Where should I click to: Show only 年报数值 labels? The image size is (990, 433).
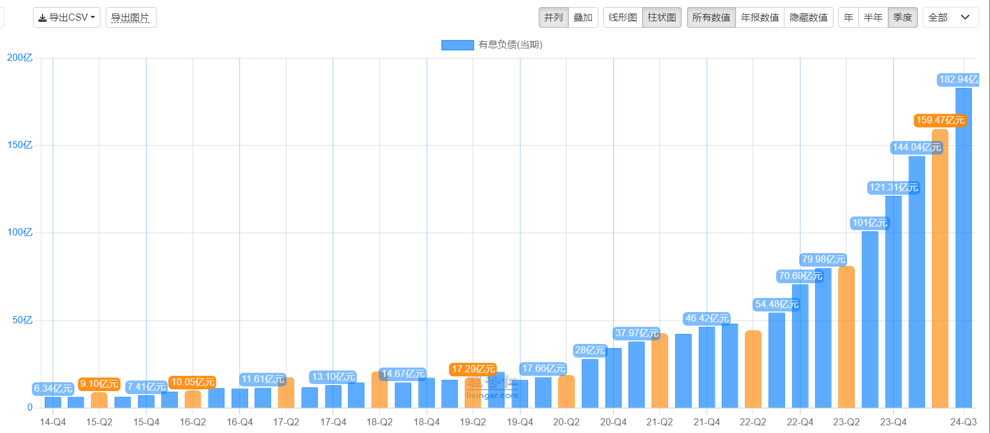[760, 18]
